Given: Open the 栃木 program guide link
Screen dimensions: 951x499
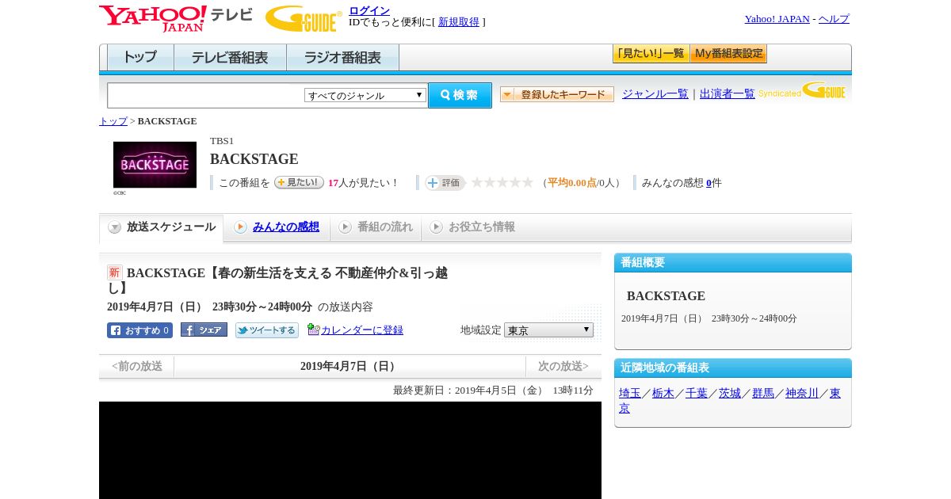Looking at the screenshot, I should pos(663,393).
